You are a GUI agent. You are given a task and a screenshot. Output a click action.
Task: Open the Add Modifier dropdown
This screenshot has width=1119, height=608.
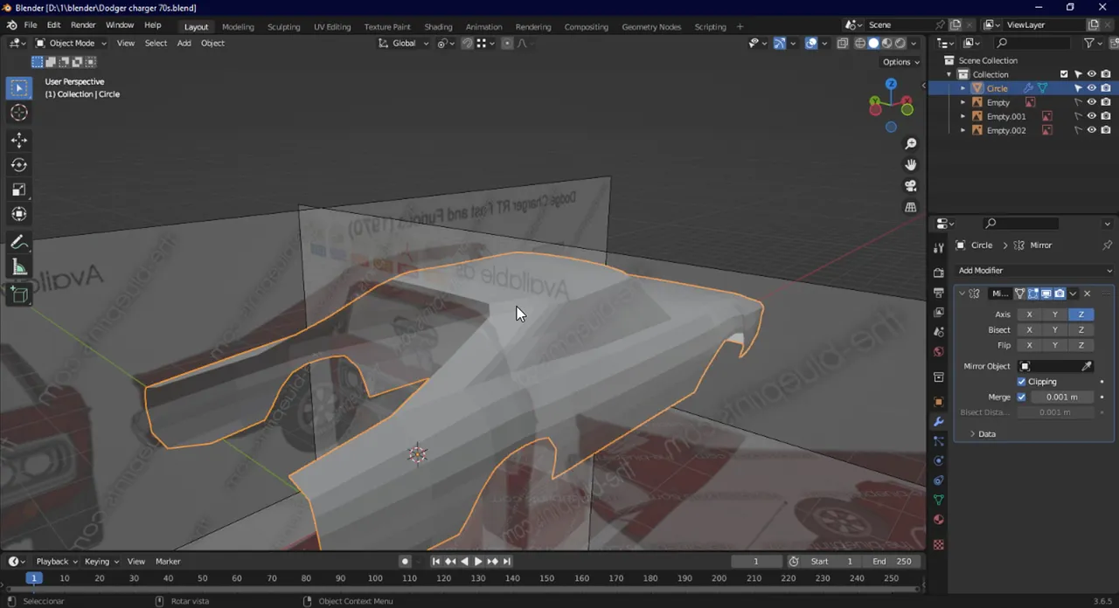coord(1035,271)
